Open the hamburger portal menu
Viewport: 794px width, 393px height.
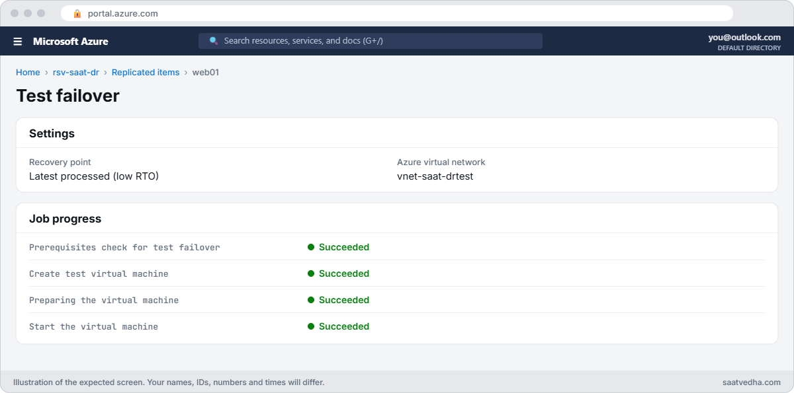(18, 42)
